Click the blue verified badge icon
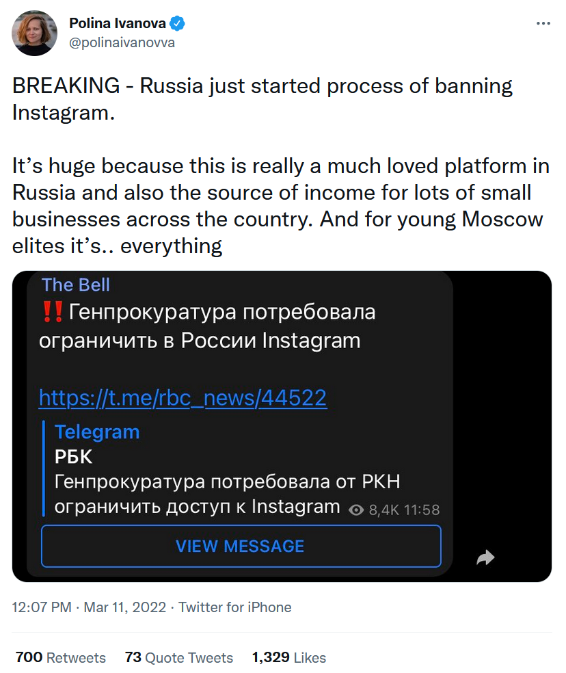This screenshot has width=566, height=673. (178, 24)
